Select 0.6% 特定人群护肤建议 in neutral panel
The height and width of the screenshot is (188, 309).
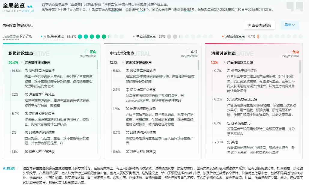pos(141,152)
